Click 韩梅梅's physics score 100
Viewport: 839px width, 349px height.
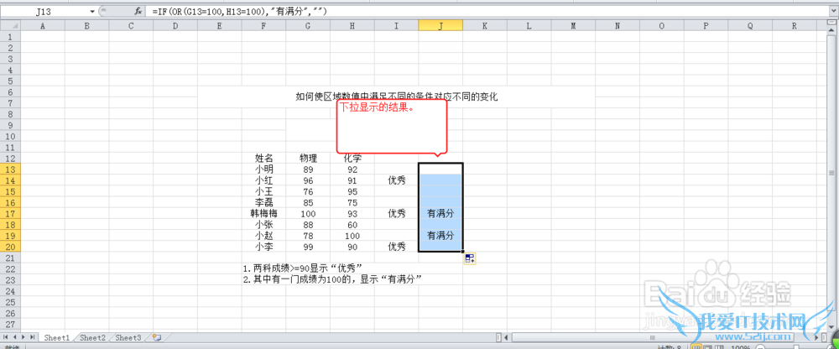308,214
